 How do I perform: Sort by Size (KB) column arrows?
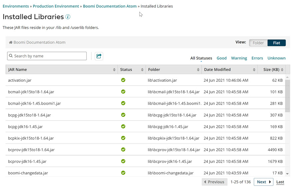(282, 69)
